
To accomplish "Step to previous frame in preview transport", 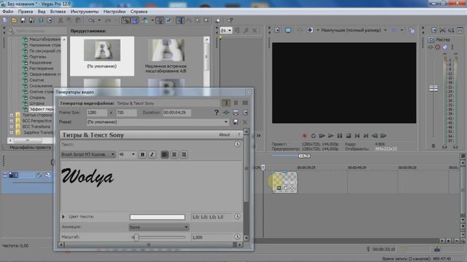I will 374,136.
